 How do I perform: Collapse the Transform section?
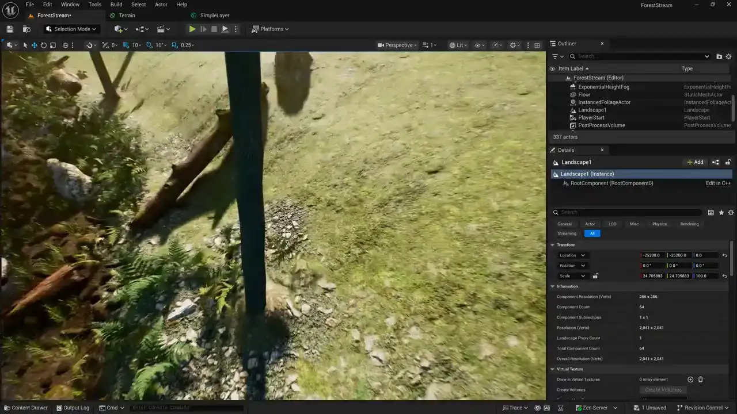click(553, 245)
